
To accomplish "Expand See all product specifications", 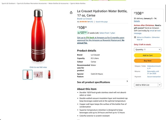I will tap(127, 81).
